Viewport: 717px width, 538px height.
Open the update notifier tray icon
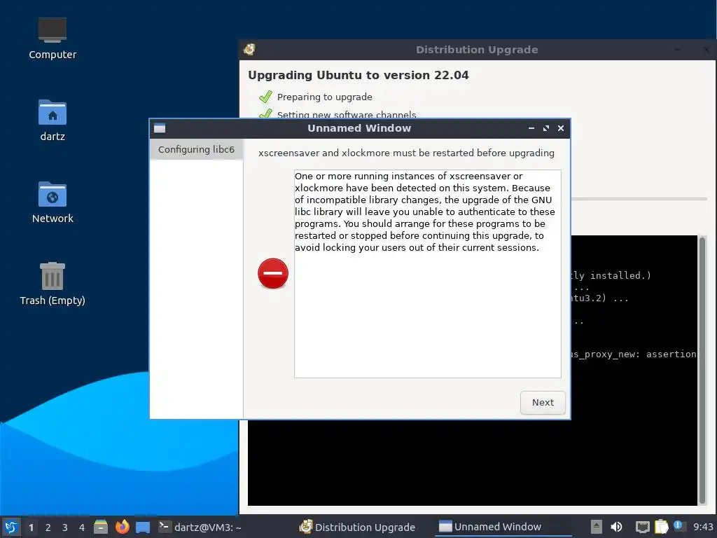click(x=679, y=526)
